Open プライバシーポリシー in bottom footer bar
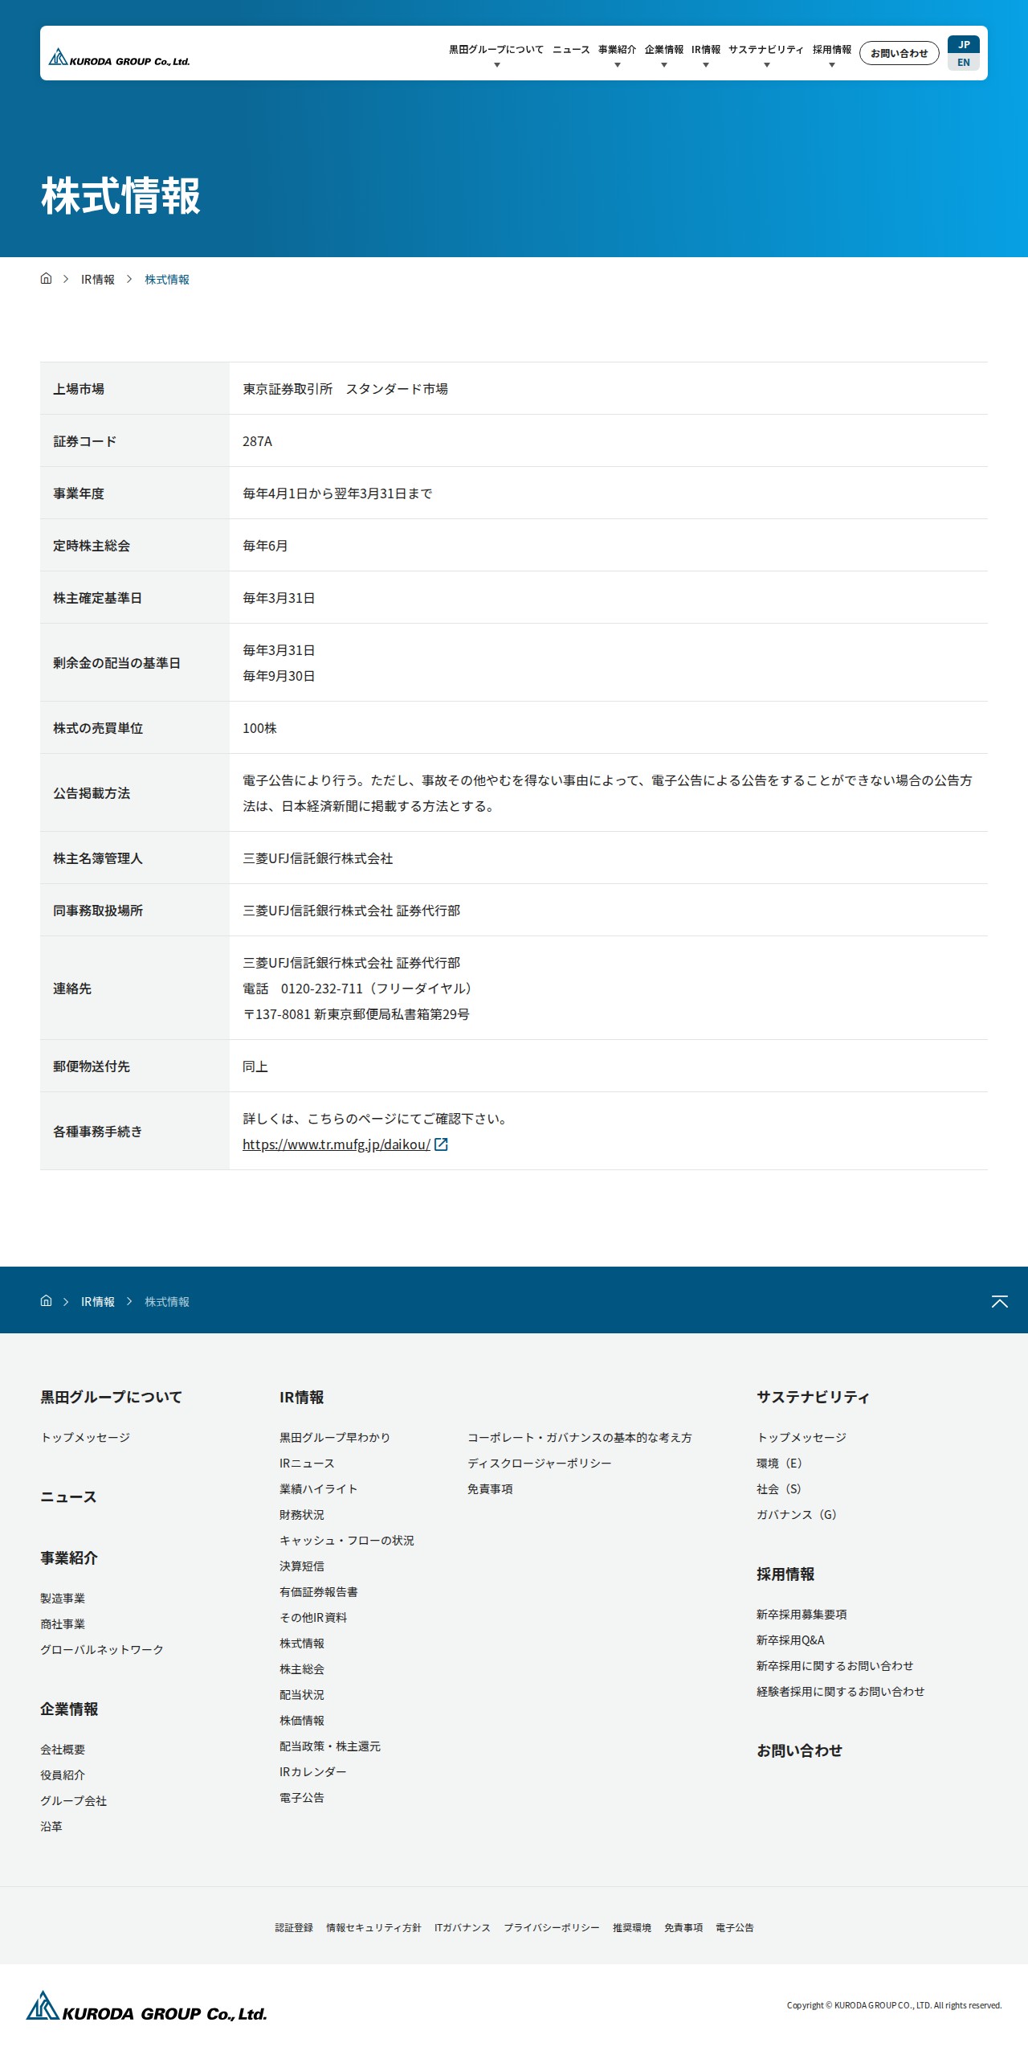1028x2047 pixels. click(x=551, y=1928)
